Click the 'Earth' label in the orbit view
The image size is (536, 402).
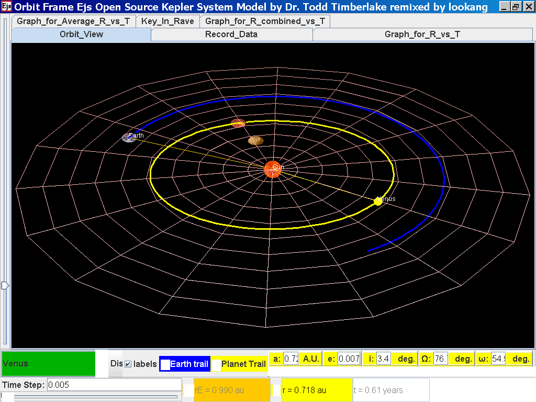tap(137, 136)
